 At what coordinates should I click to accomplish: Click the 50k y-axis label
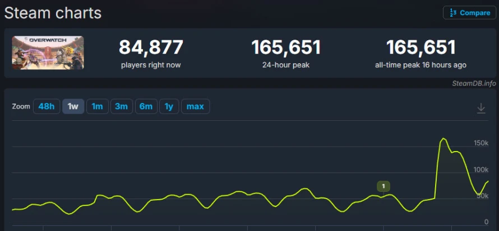tap(482, 196)
